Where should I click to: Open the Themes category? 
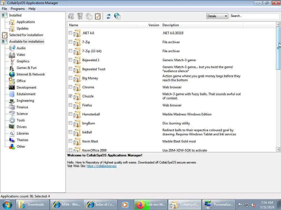pos(23,140)
